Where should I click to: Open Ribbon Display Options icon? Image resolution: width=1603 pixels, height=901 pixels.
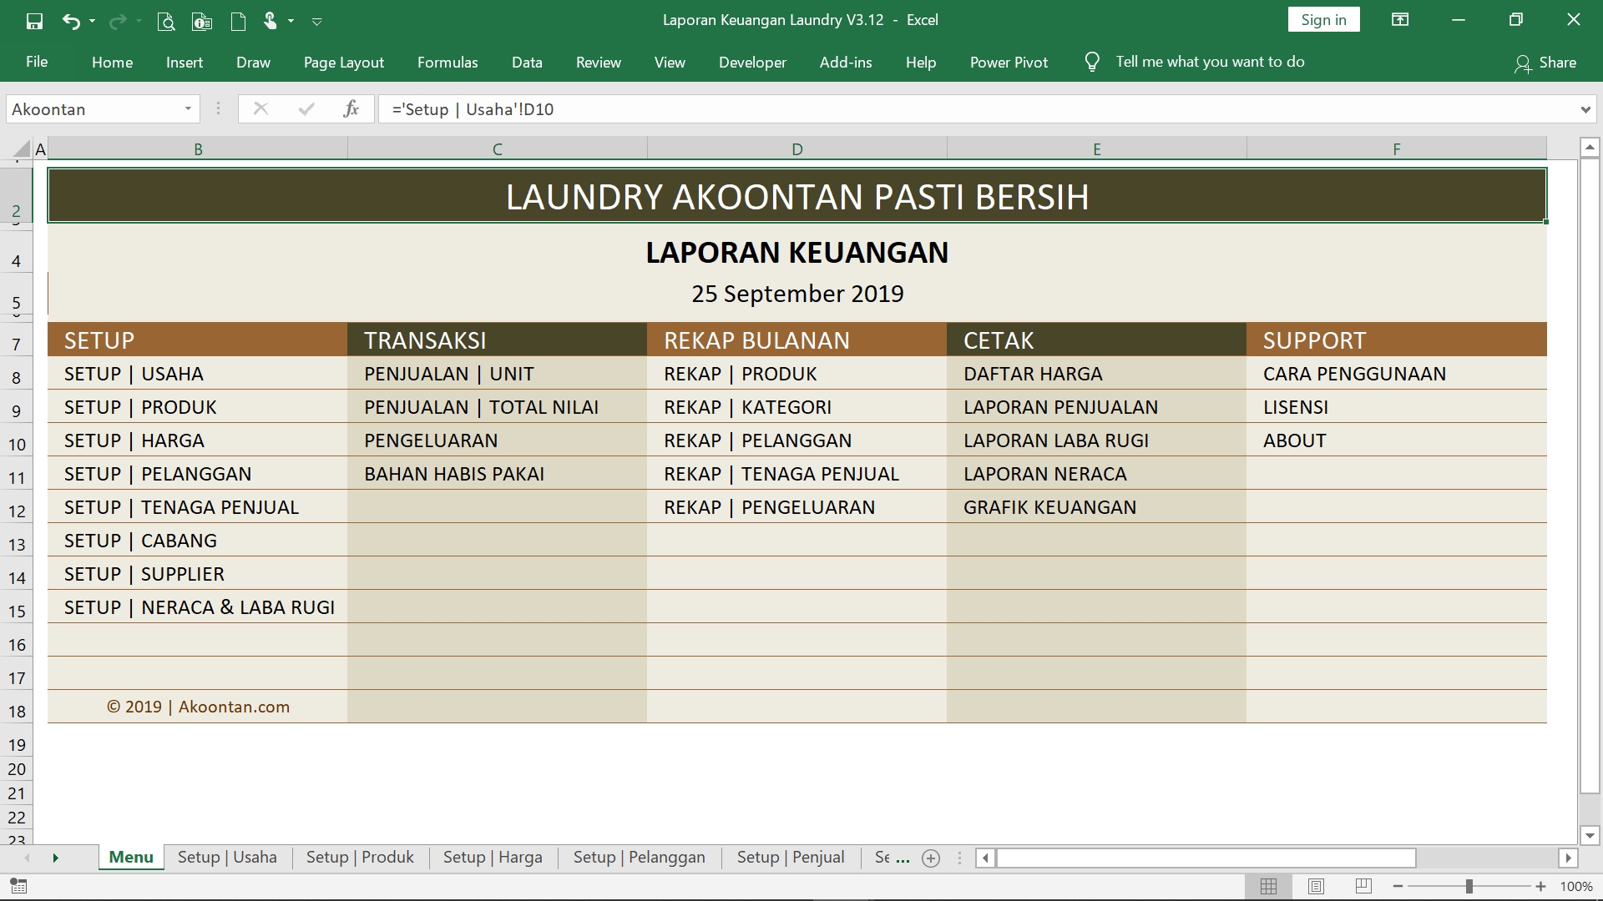1400,20
